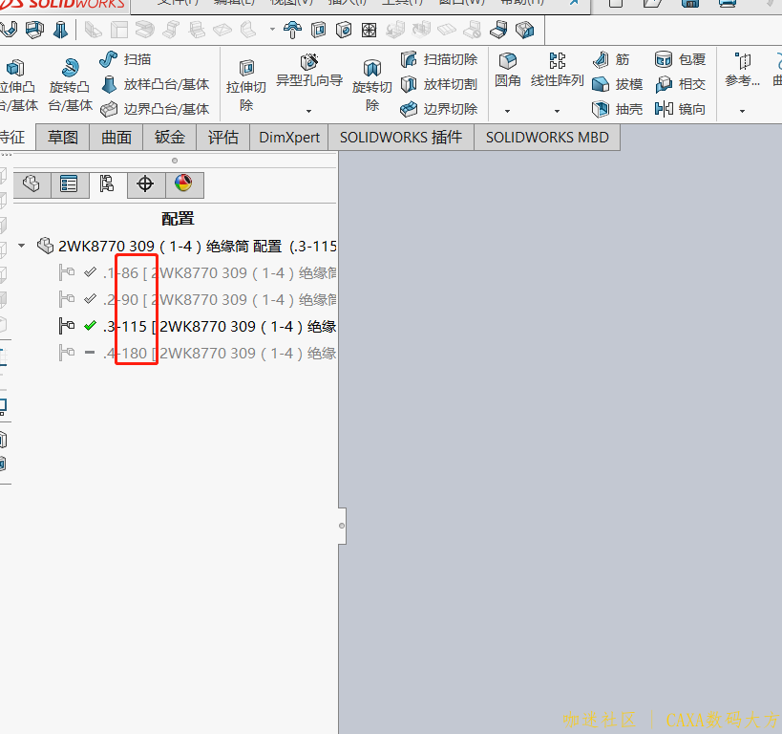The width and height of the screenshot is (782, 734).
Task: Click the split handle above manager tabs
Action: (x=175, y=161)
